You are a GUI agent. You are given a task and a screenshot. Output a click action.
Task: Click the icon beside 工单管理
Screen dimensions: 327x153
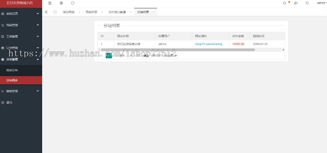(3, 36)
